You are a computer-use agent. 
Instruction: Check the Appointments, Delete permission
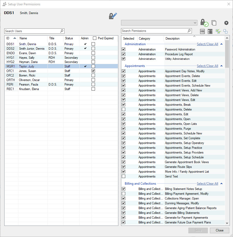click(x=123, y=109)
